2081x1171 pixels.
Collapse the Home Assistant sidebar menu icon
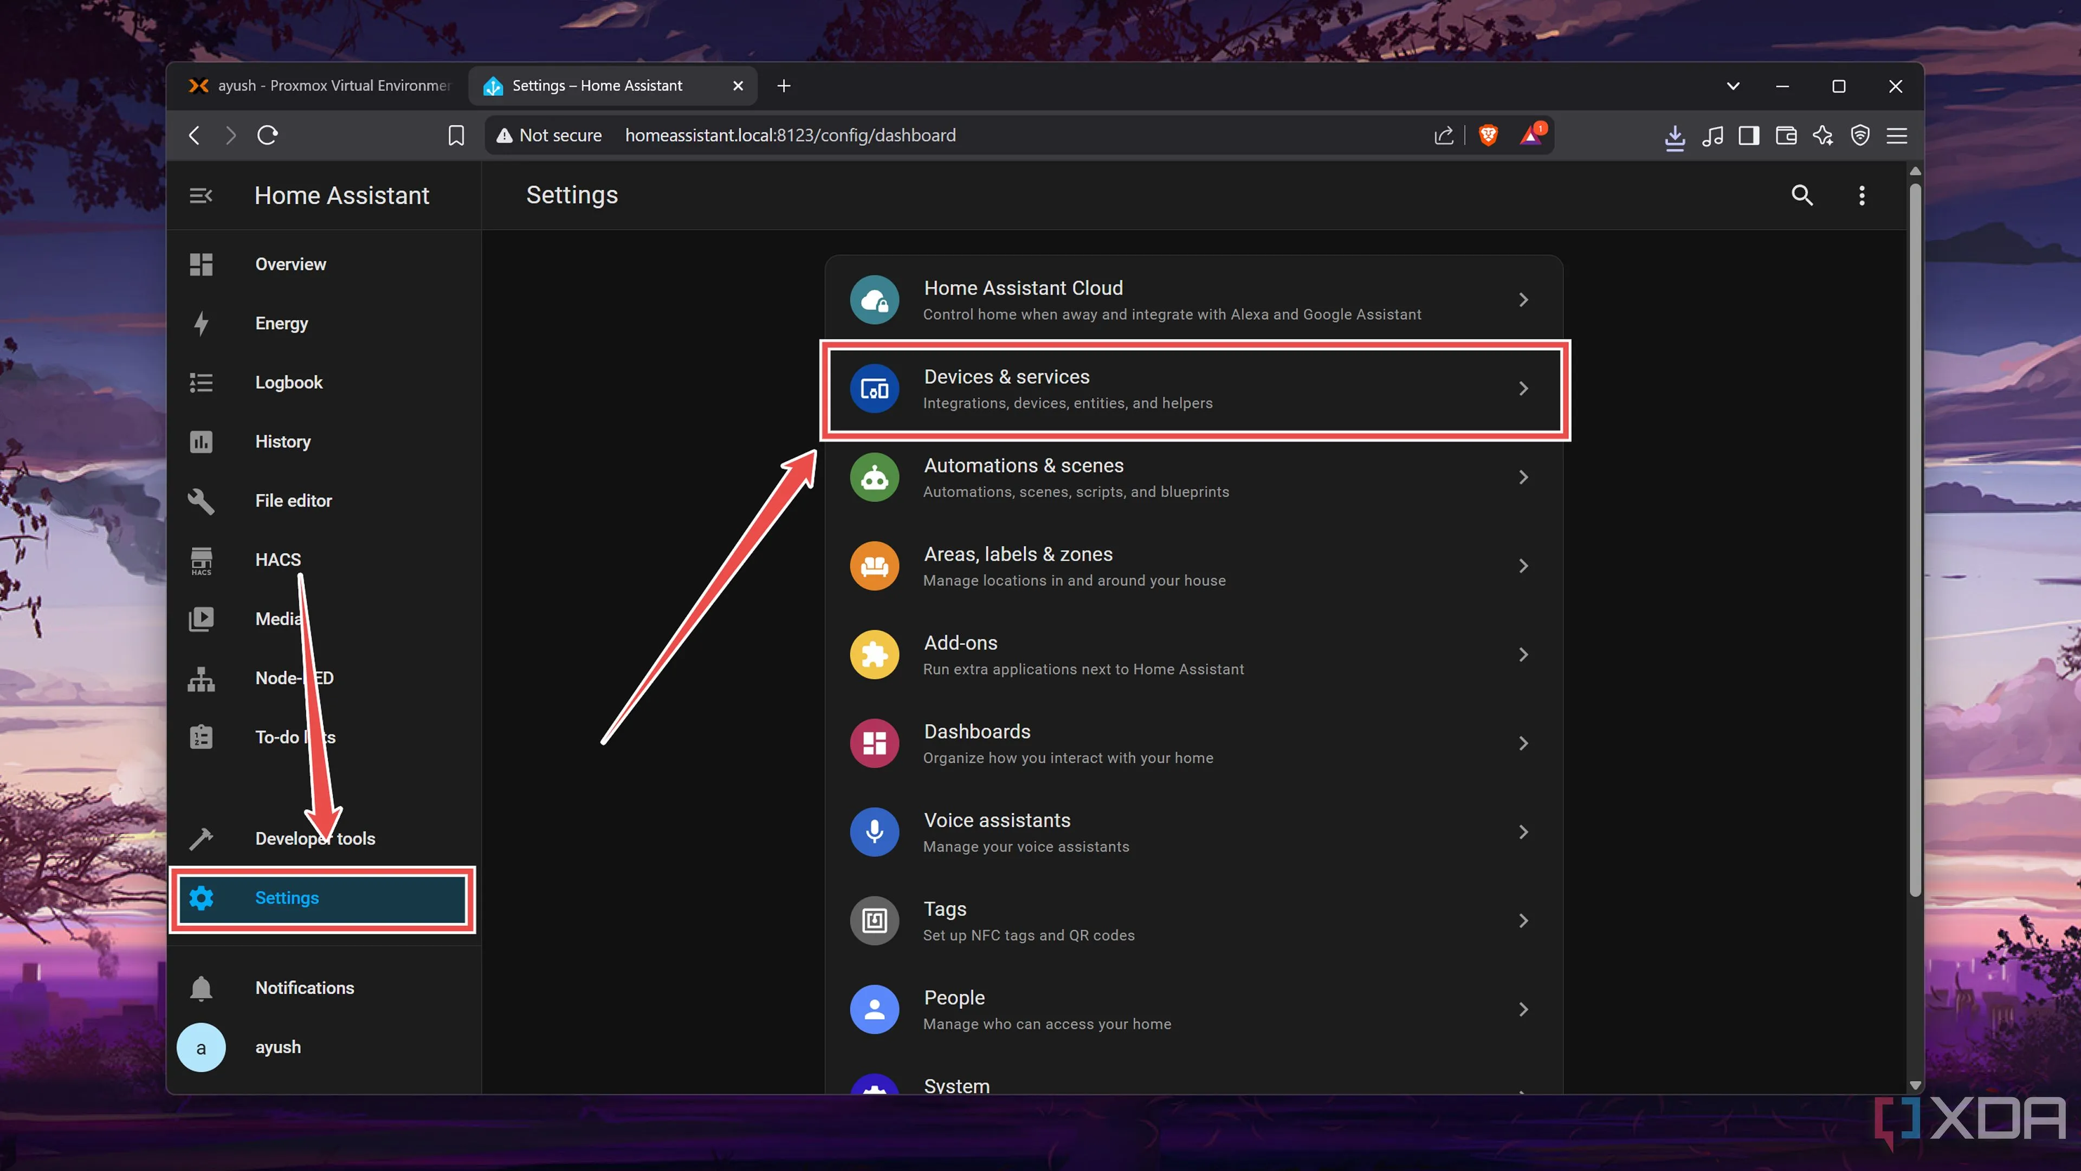(201, 196)
